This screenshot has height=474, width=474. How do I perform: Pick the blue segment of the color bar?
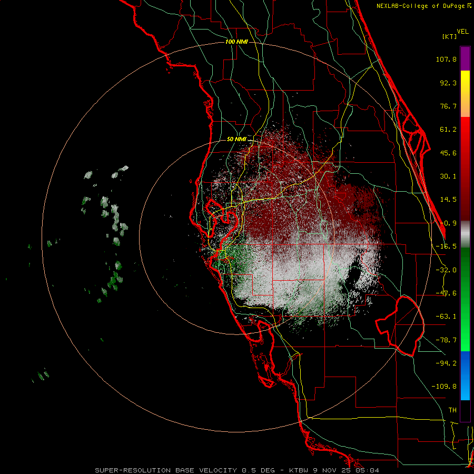pos(465,376)
